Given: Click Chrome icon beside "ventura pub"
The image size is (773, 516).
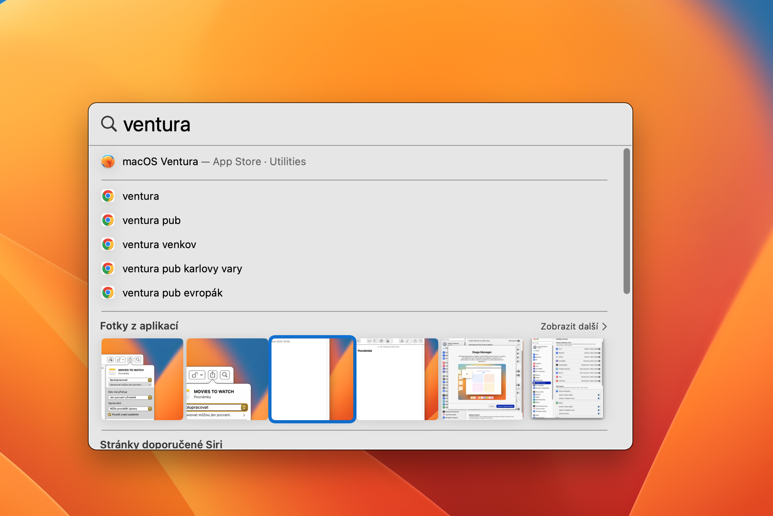Looking at the screenshot, I should tap(108, 220).
